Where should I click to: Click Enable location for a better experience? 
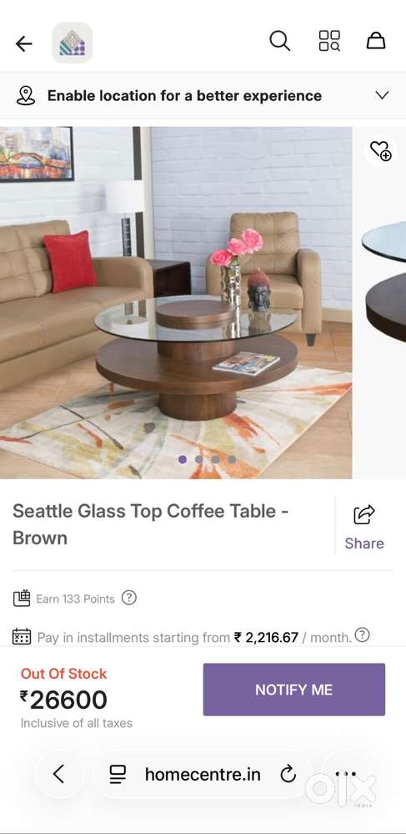point(184,96)
